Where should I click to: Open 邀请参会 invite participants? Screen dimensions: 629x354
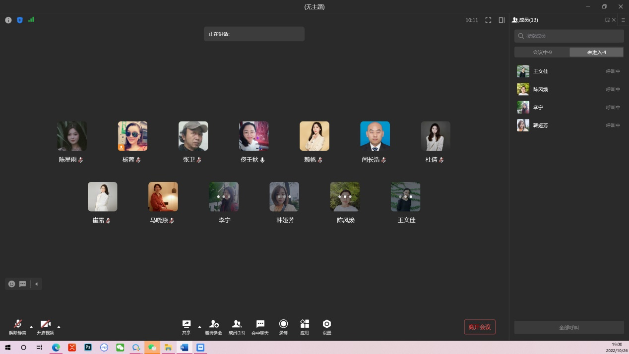point(214,324)
